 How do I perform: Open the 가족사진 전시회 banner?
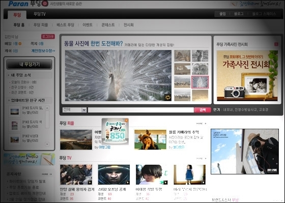click(247, 75)
